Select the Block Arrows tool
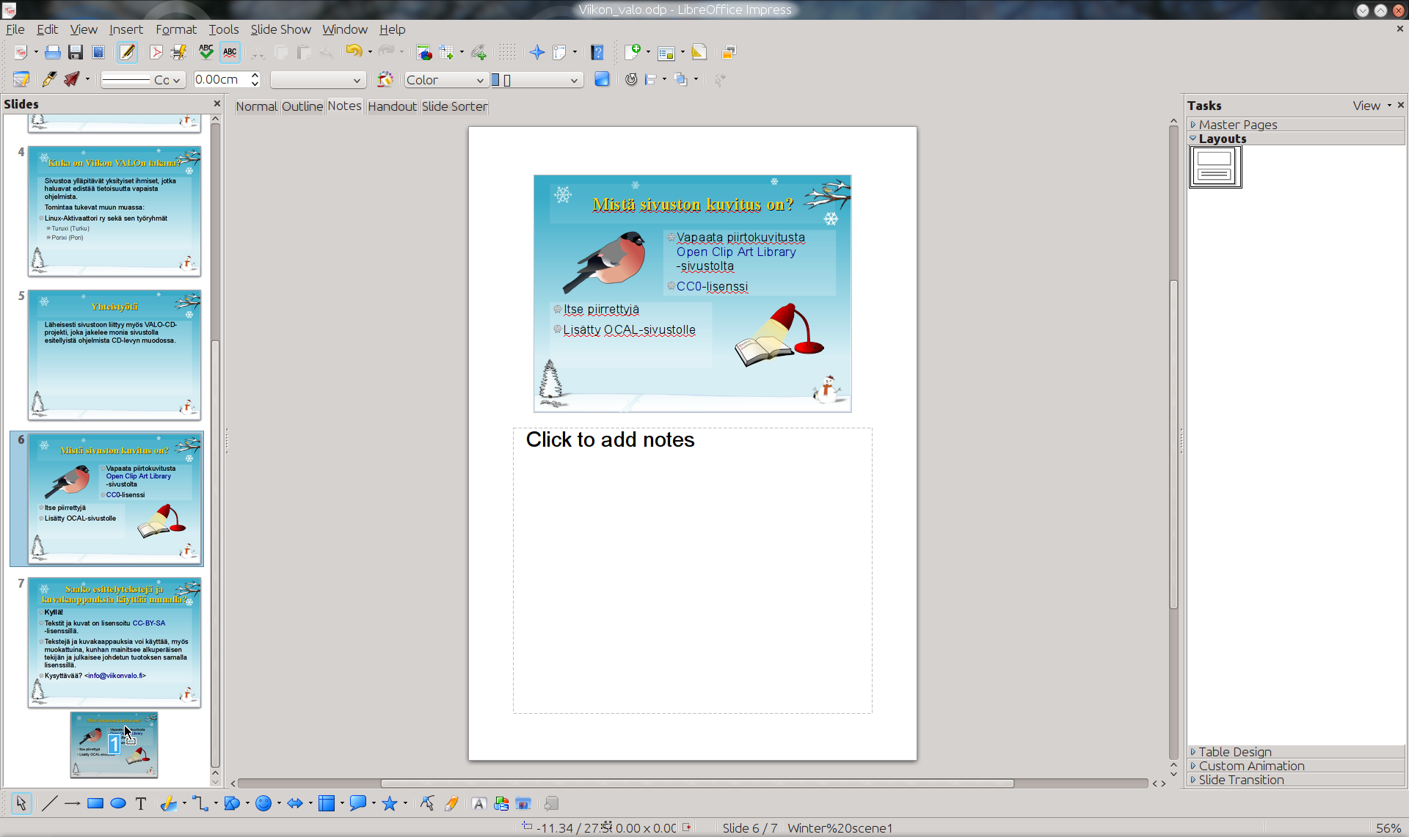 point(295,803)
